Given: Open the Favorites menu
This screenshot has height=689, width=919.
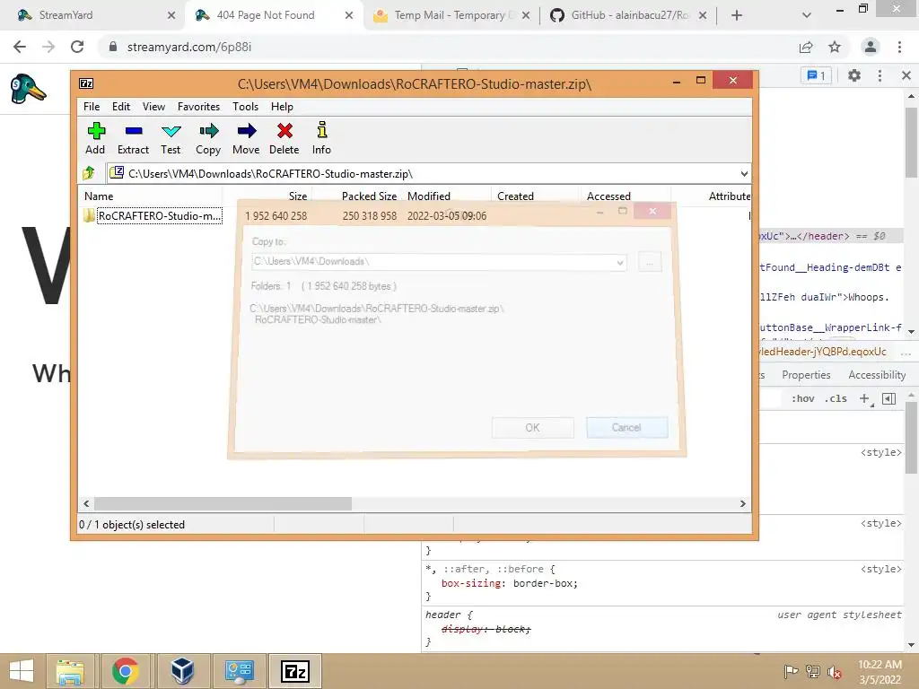Looking at the screenshot, I should 198,107.
